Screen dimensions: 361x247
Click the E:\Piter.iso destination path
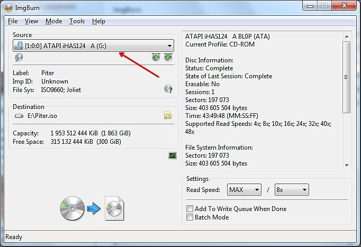42,116
